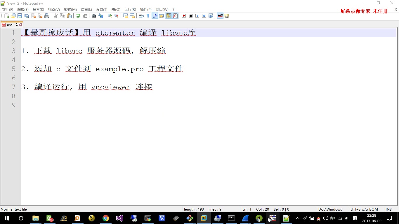This screenshot has height=224, width=399.
Task: Open the ? help menu
Action: [174, 10]
